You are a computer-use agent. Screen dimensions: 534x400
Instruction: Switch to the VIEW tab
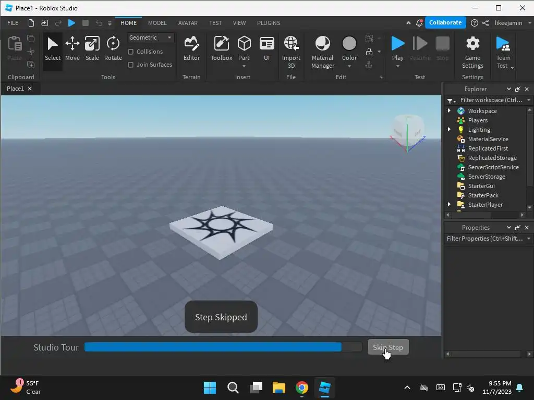point(239,23)
